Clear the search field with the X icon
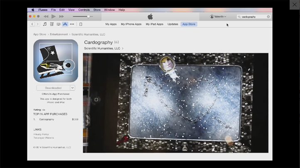 click(268, 17)
